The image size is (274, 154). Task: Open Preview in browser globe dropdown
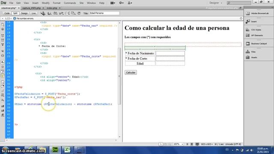tap(50, 13)
